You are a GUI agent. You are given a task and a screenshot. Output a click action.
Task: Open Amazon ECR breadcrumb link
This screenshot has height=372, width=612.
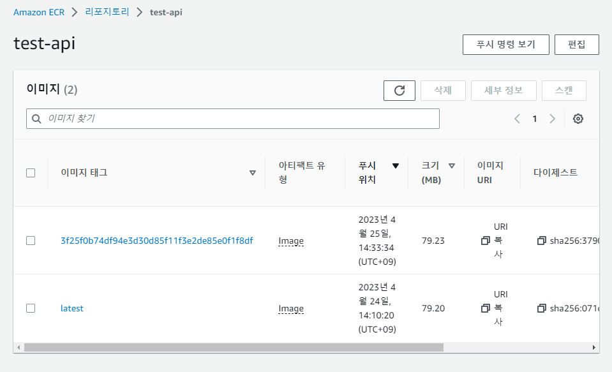pos(39,13)
